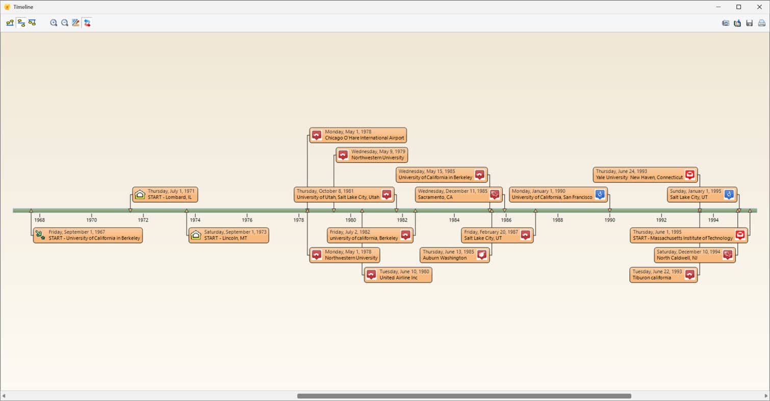
Task: Click the red icon on Massachusetts Institute of Technology event
Action: (740, 235)
